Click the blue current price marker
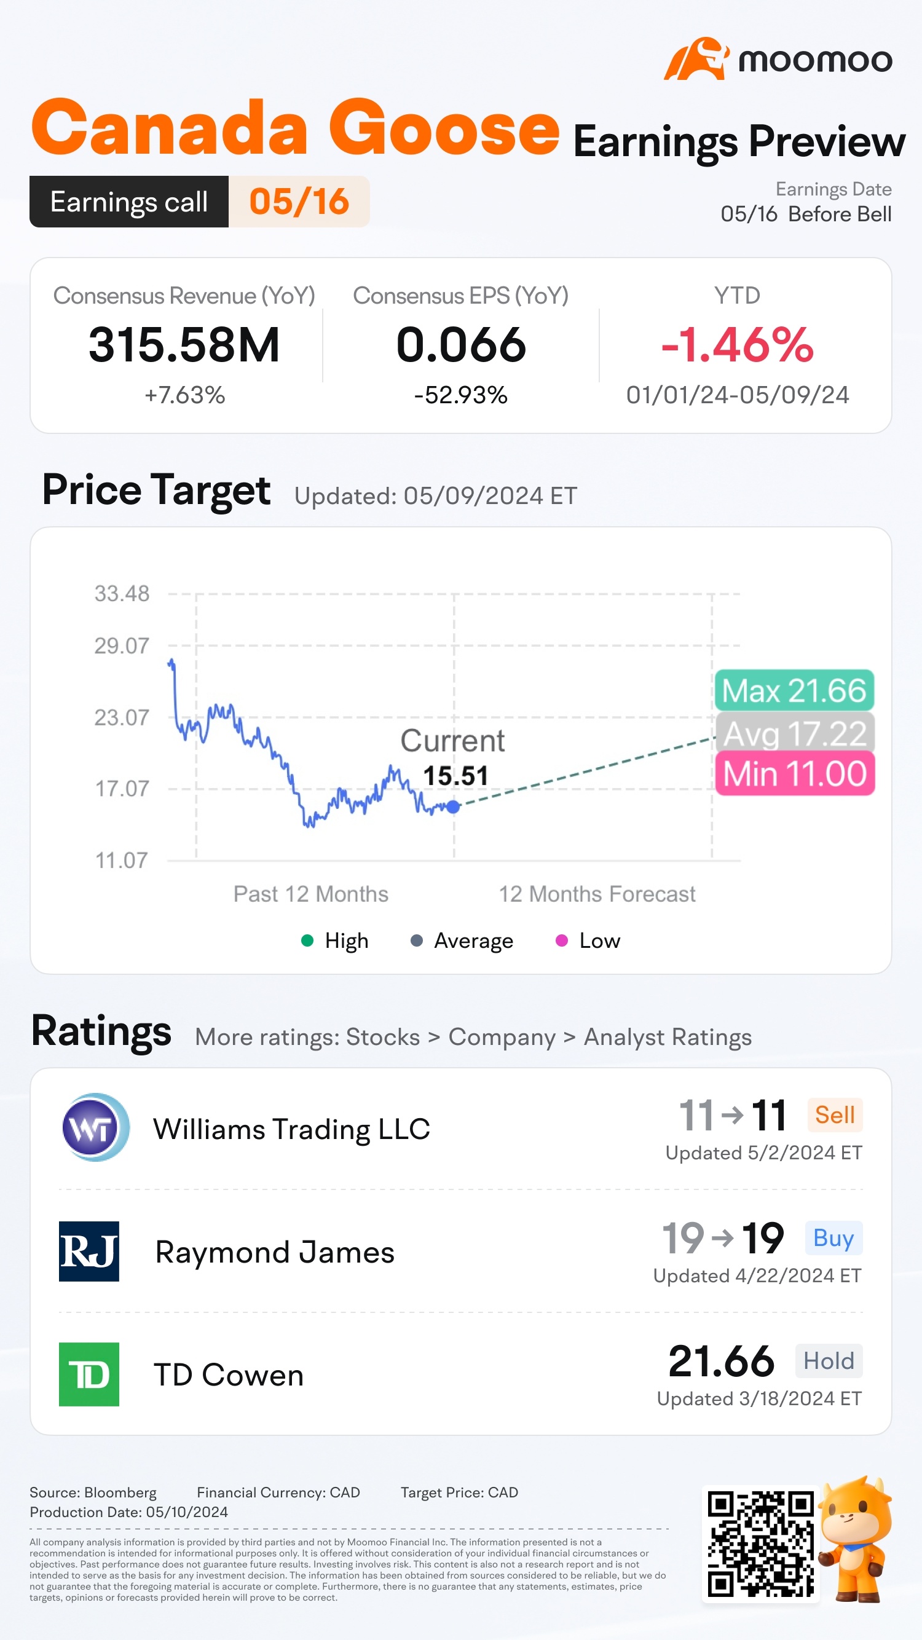922x1640 pixels. pos(453,806)
